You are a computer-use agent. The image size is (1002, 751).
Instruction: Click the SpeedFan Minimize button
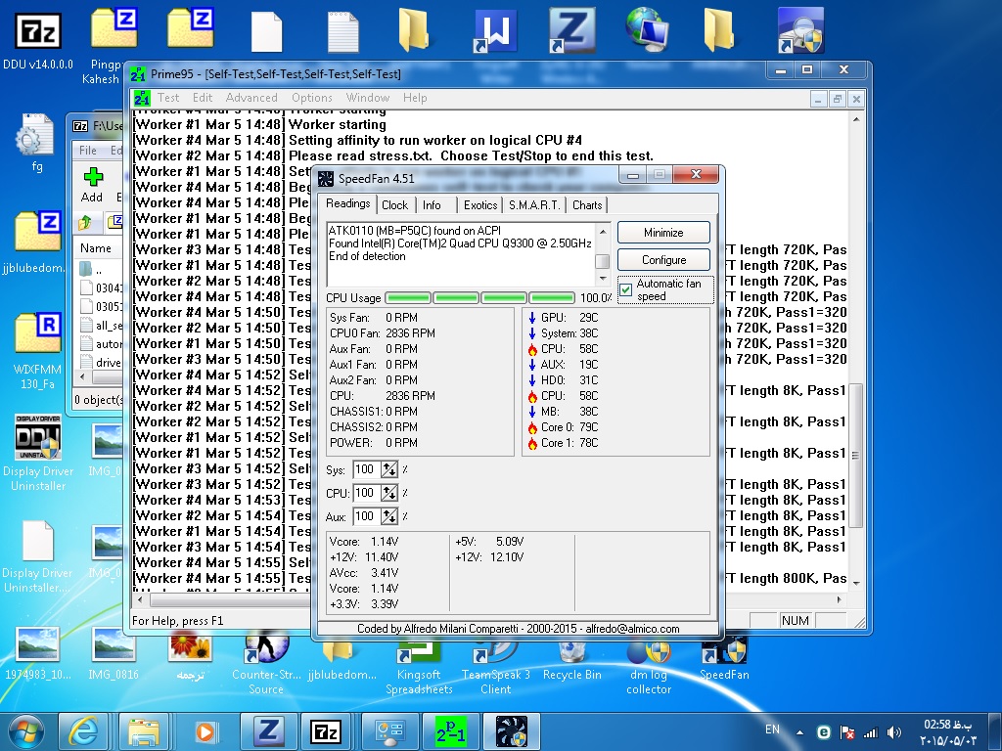point(663,233)
